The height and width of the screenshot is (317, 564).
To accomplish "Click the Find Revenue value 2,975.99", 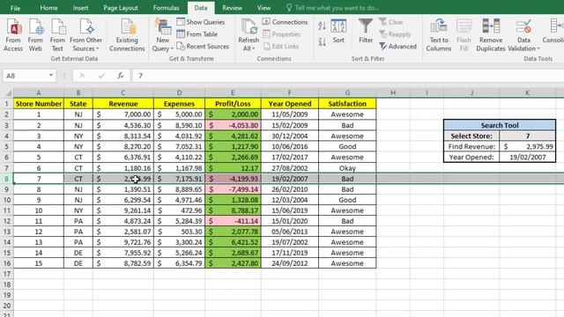I will click(527, 147).
